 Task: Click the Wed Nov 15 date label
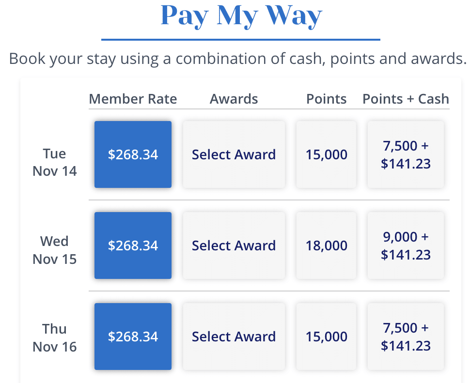coord(54,250)
